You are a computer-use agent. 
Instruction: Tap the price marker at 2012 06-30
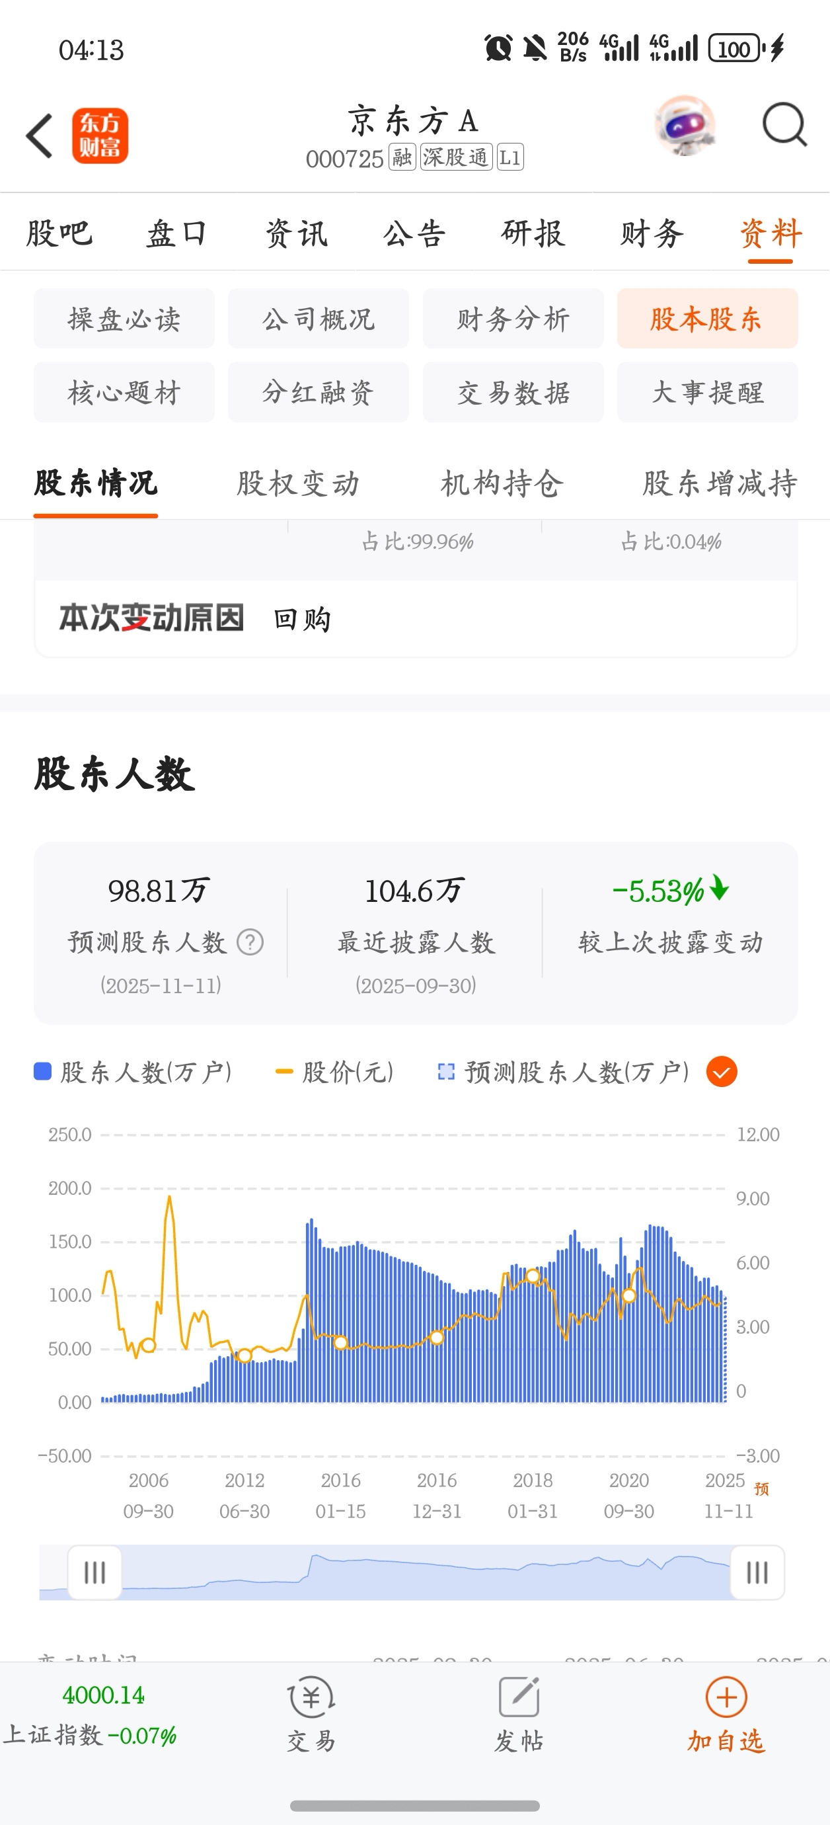point(245,1356)
